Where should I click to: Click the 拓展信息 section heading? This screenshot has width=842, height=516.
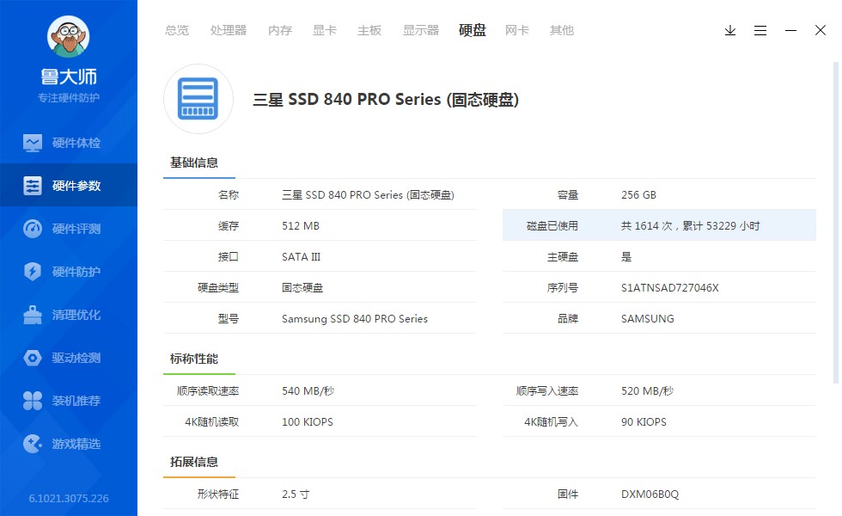(194, 463)
